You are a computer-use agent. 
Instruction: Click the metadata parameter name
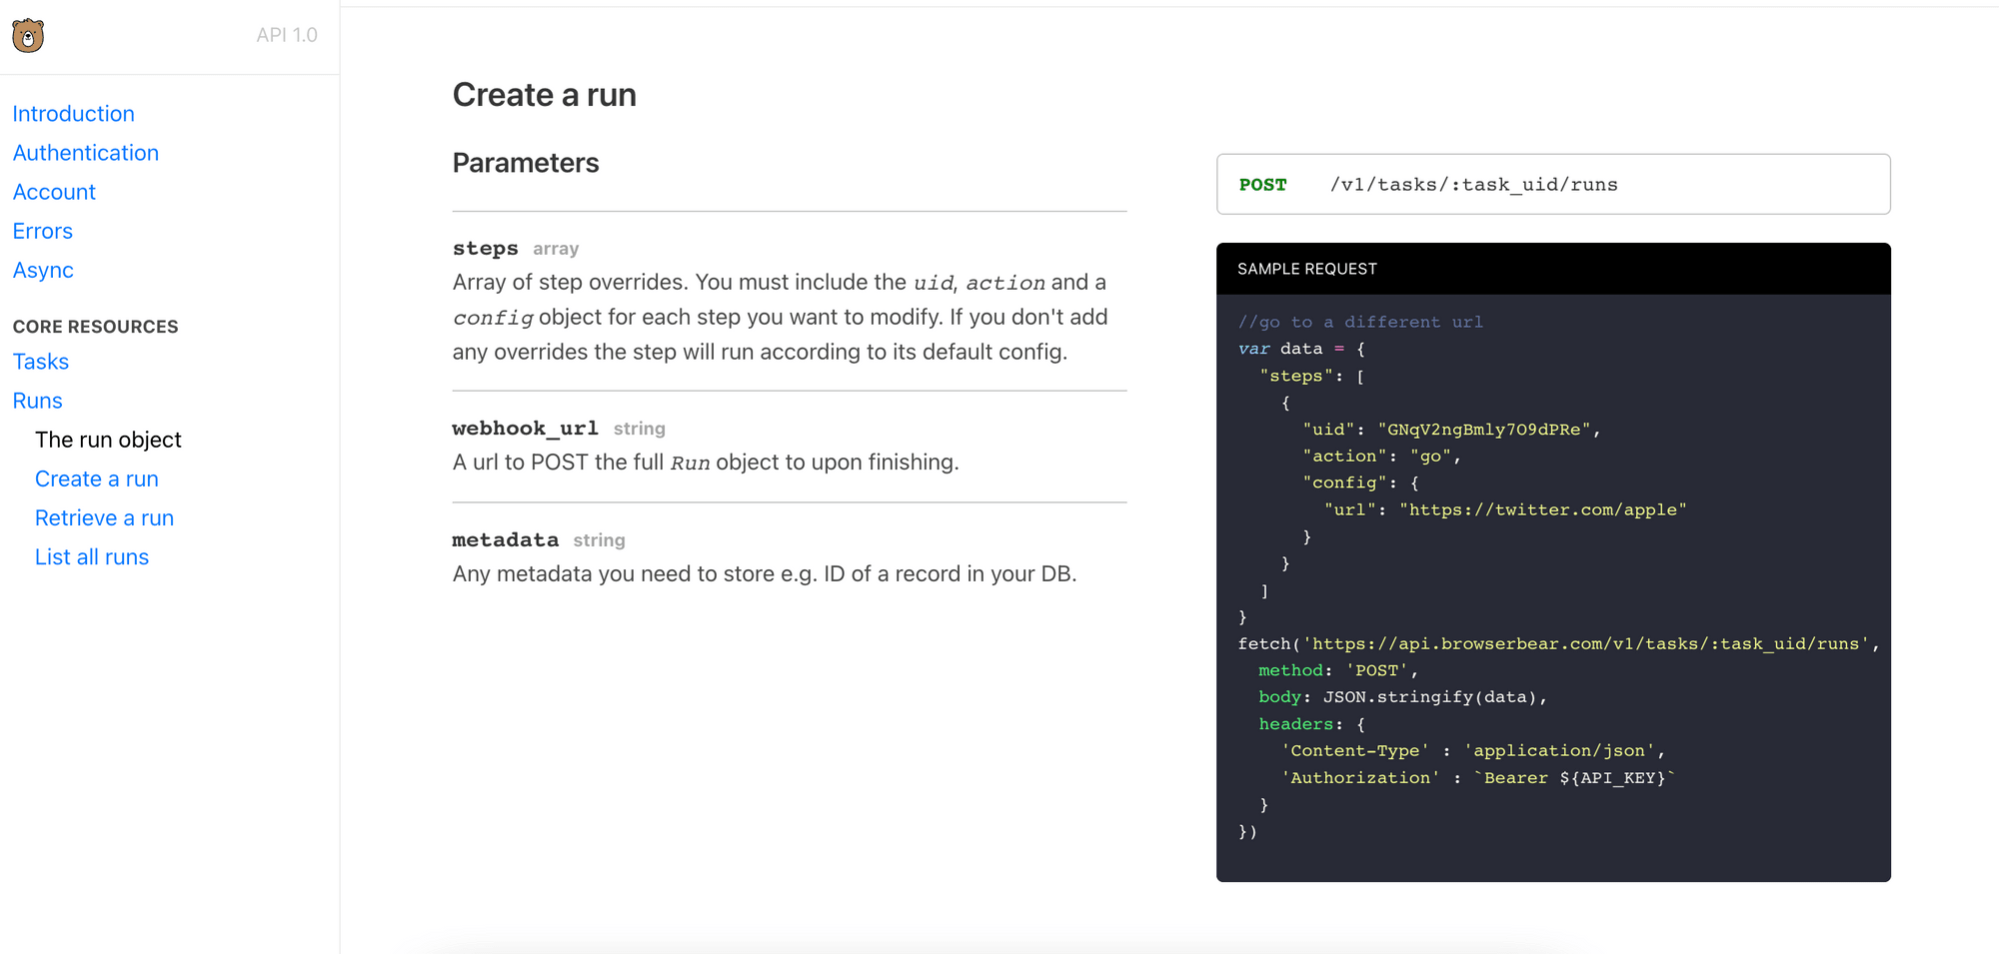[x=505, y=539]
